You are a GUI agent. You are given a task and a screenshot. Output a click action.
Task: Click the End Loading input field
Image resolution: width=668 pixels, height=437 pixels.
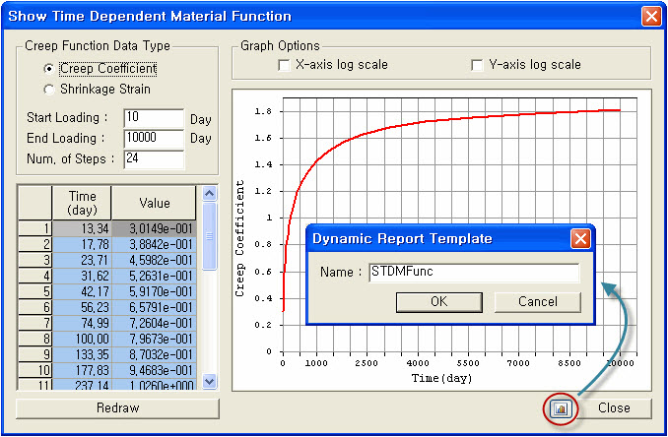coord(154,139)
